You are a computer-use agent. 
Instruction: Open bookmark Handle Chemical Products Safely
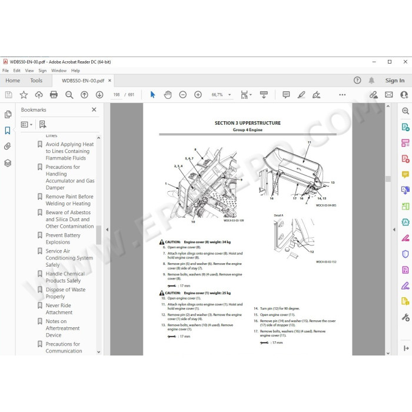65,277
